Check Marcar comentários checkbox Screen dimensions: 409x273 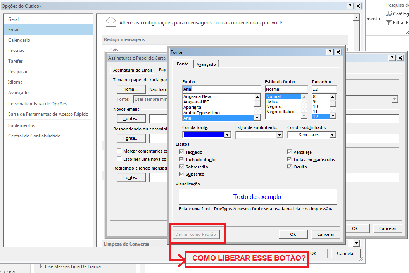pyautogui.click(x=119, y=151)
